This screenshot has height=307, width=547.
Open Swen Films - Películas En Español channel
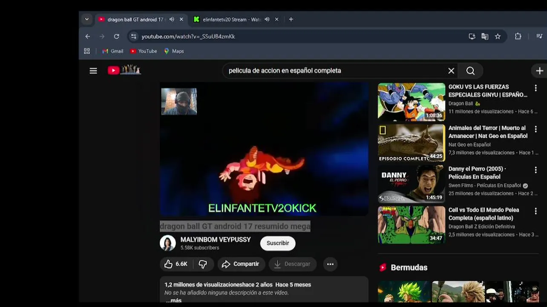tap(484, 185)
